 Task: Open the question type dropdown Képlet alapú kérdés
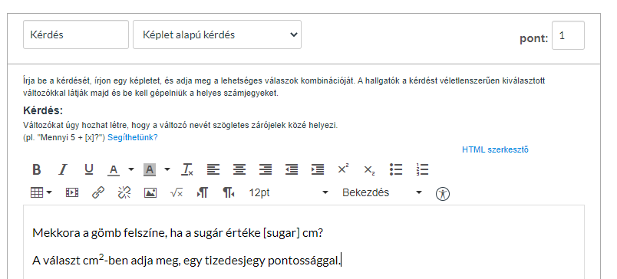point(217,34)
